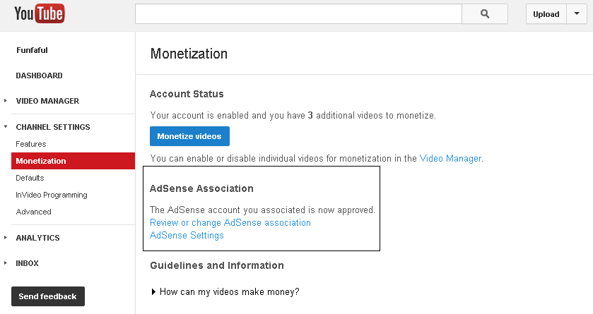The width and height of the screenshot is (593, 314).
Task: Expand How can my videos make money
Action: 225,291
